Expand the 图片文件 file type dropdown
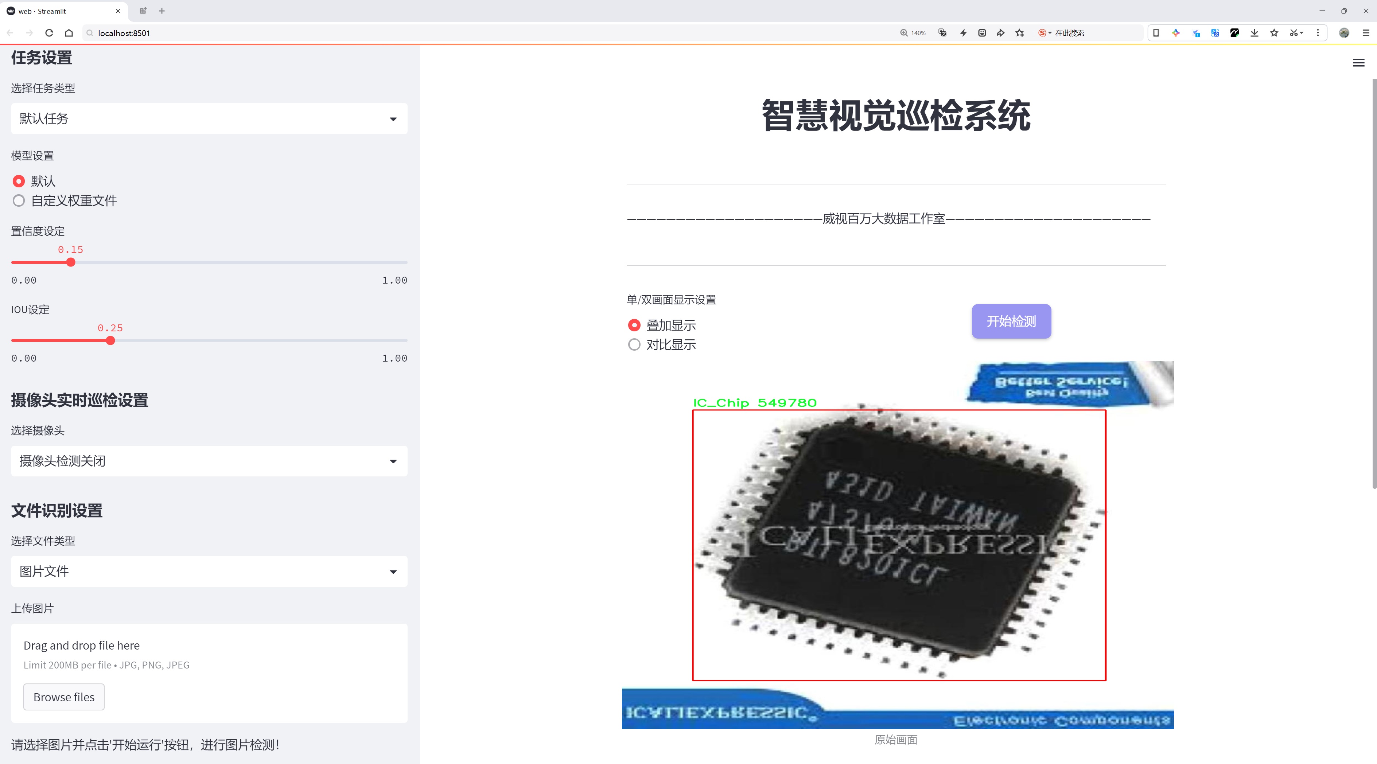 (x=209, y=571)
